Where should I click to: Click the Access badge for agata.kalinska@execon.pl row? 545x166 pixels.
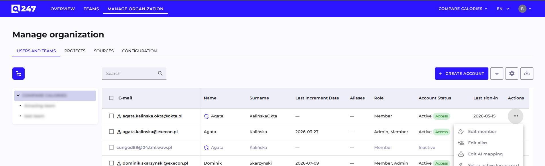pyautogui.click(x=441, y=132)
